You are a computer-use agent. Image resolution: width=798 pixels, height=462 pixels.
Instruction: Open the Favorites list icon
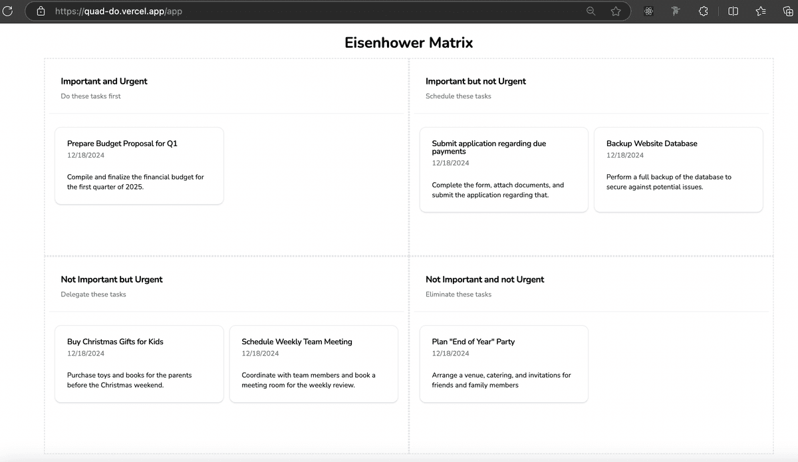pyautogui.click(x=761, y=11)
